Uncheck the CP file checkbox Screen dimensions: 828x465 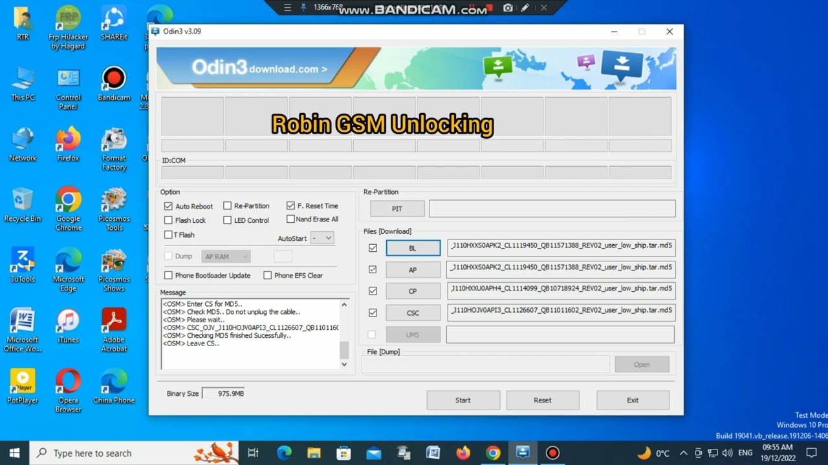(x=373, y=291)
